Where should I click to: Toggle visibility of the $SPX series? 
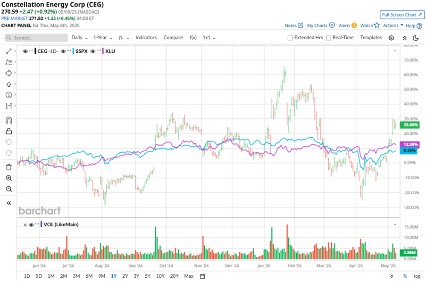(63, 51)
